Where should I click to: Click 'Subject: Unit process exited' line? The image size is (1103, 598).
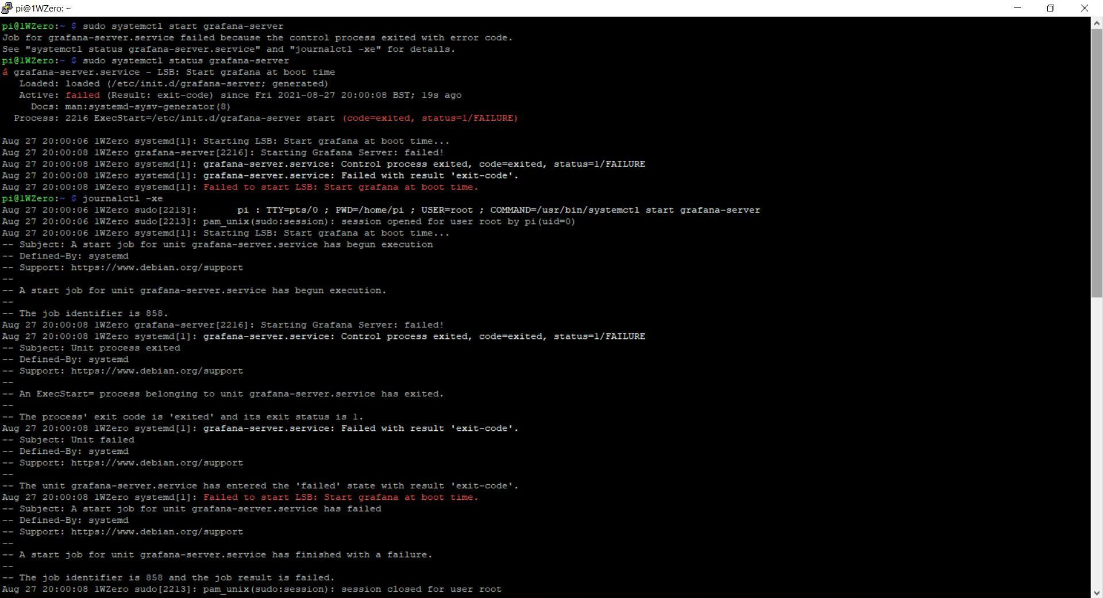(x=91, y=348)
